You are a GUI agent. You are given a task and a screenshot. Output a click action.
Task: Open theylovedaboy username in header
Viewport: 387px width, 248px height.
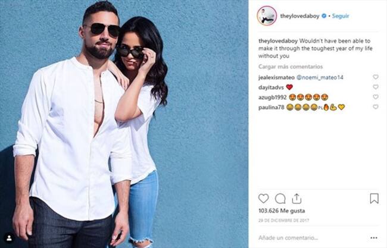[x=299, y=16]
